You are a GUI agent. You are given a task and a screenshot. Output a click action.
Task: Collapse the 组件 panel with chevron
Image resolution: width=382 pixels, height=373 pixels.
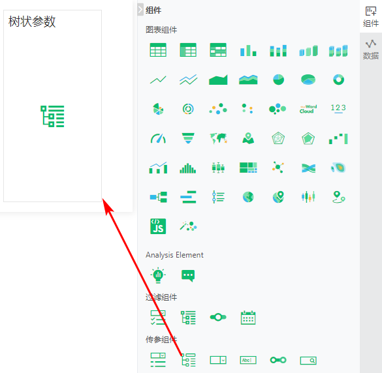coord(140,10)
